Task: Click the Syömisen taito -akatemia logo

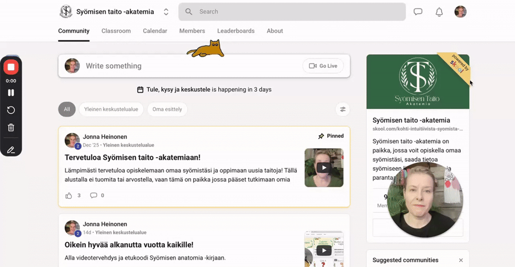Action: 66,12
